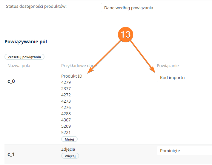The height and width of the screenshot is (165, 212).
Task: Click sample value 5221
Action: [x=66, y=132]
